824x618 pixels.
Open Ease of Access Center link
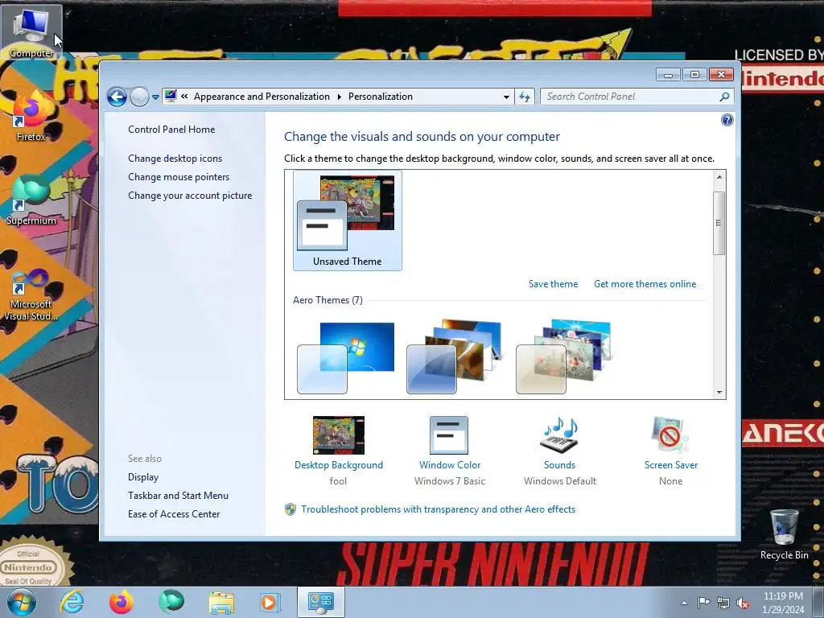174,514
